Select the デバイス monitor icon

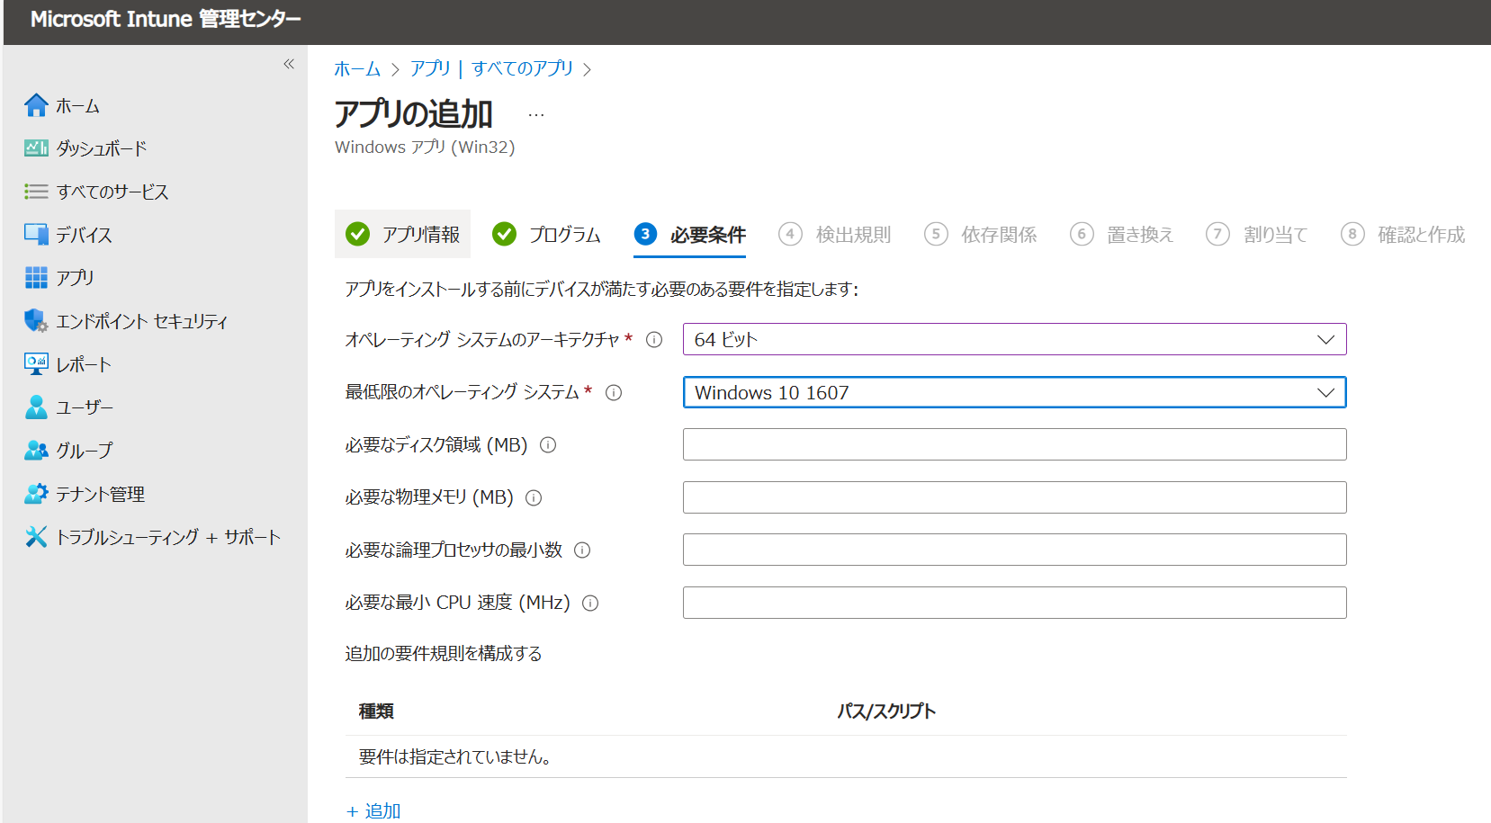36,235
